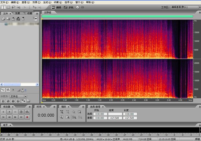
Task: Open the Files panel flyout menu arrow
Action: point(37,14)
